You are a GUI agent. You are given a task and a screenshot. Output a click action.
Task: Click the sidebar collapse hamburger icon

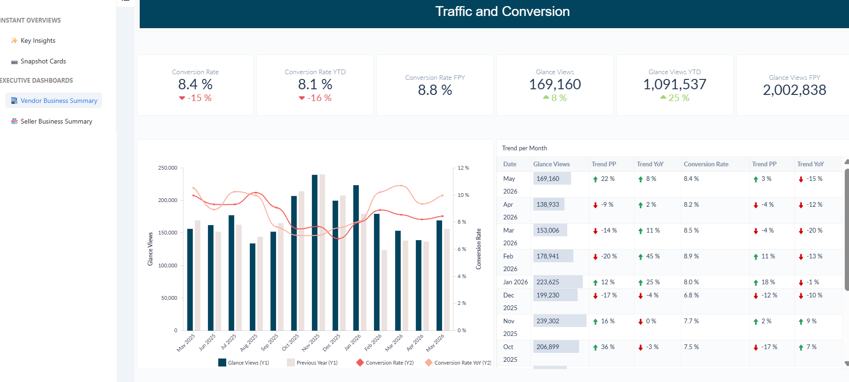point(126,0)
